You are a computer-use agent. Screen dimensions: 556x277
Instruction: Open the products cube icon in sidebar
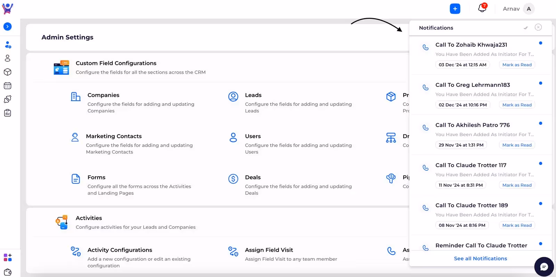[x=8, y=72]
